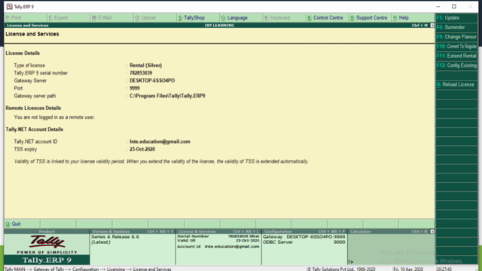Click the TSS expiry date 23-Oct-2020 in details
482x271 pixels.
(142, 149)
